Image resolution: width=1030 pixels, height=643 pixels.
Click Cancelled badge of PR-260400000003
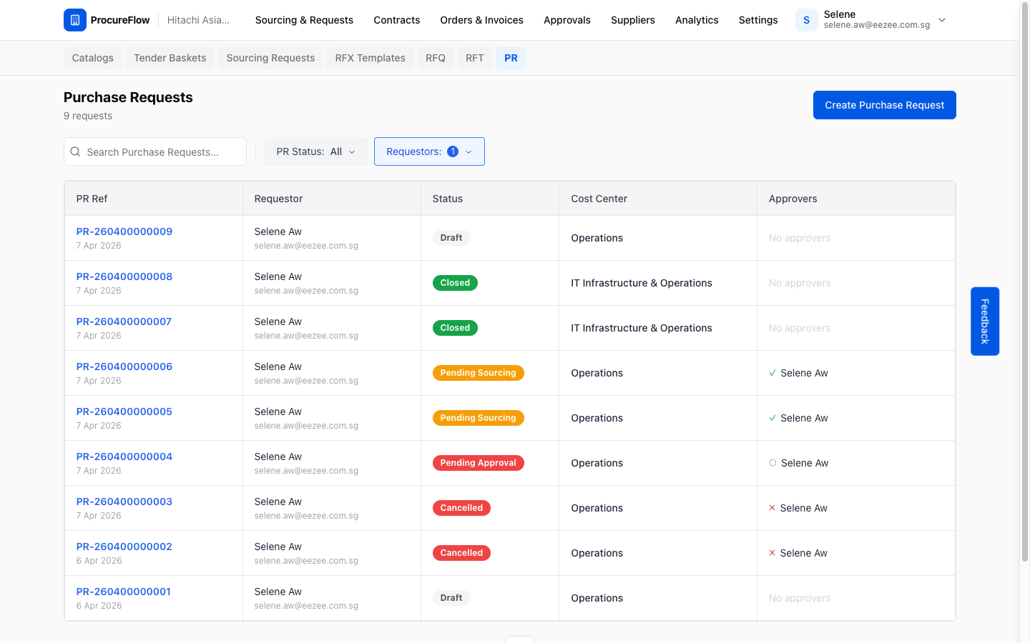coord(461,508)
